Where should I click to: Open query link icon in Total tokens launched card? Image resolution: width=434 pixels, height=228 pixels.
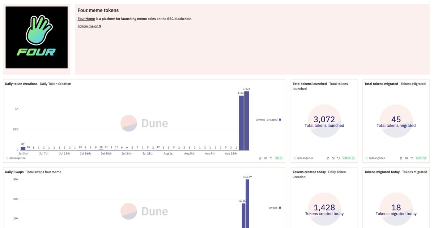click(x=328, y=158)
